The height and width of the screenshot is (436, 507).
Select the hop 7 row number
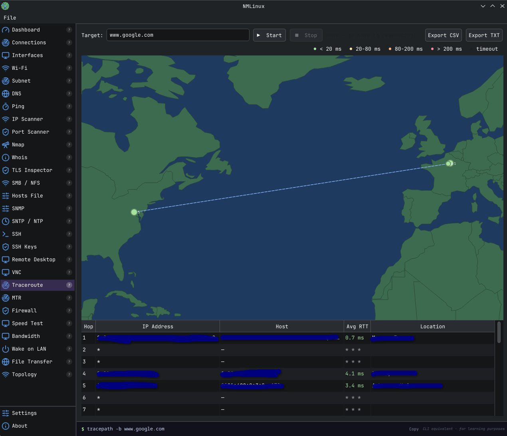tap(84, 410)
